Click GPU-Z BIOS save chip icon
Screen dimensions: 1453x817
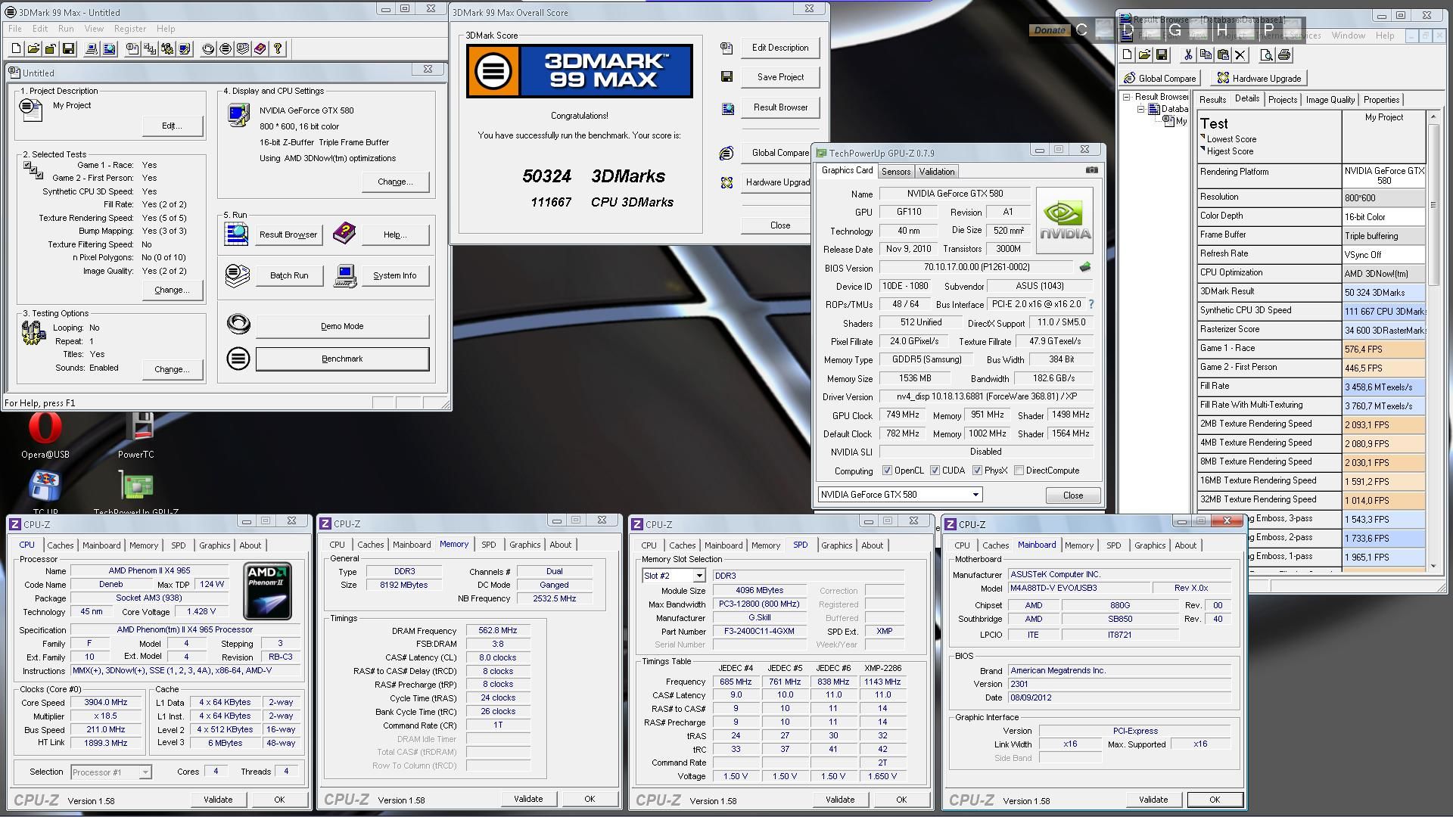tap(1085, 267)
